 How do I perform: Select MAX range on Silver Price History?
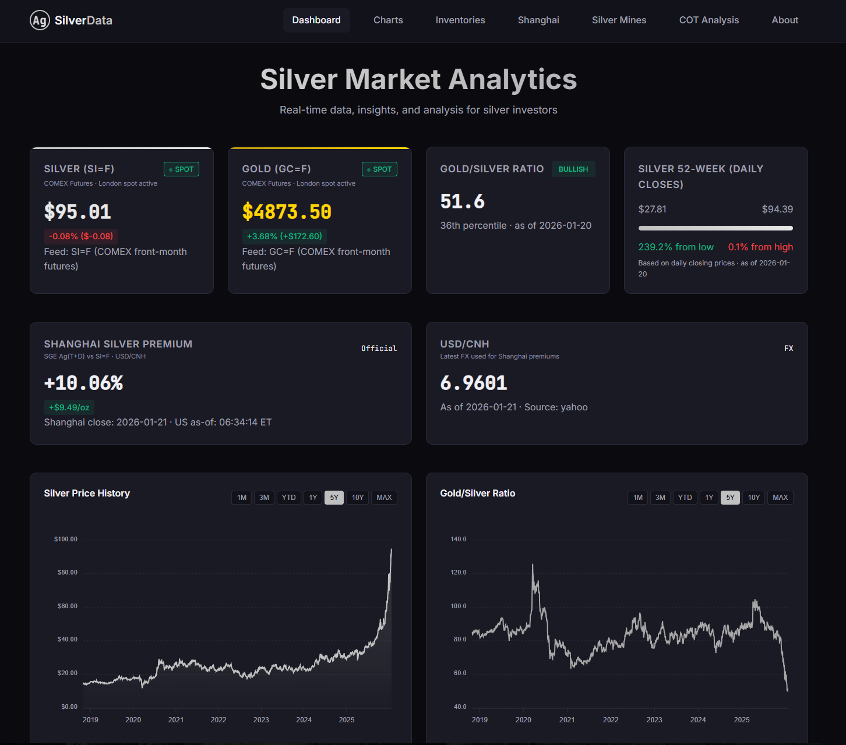pos(384,498)
